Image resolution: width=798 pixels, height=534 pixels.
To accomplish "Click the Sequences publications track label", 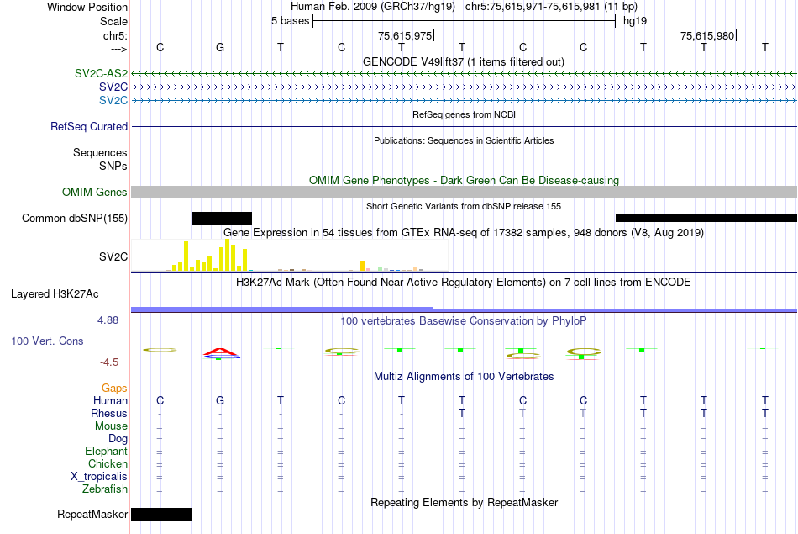I will 100,152.
